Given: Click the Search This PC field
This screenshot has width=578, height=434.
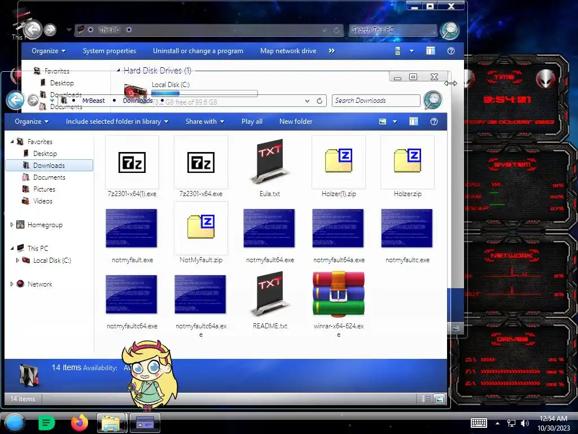Looking at the screenshot, I should (x=393, y=30).
